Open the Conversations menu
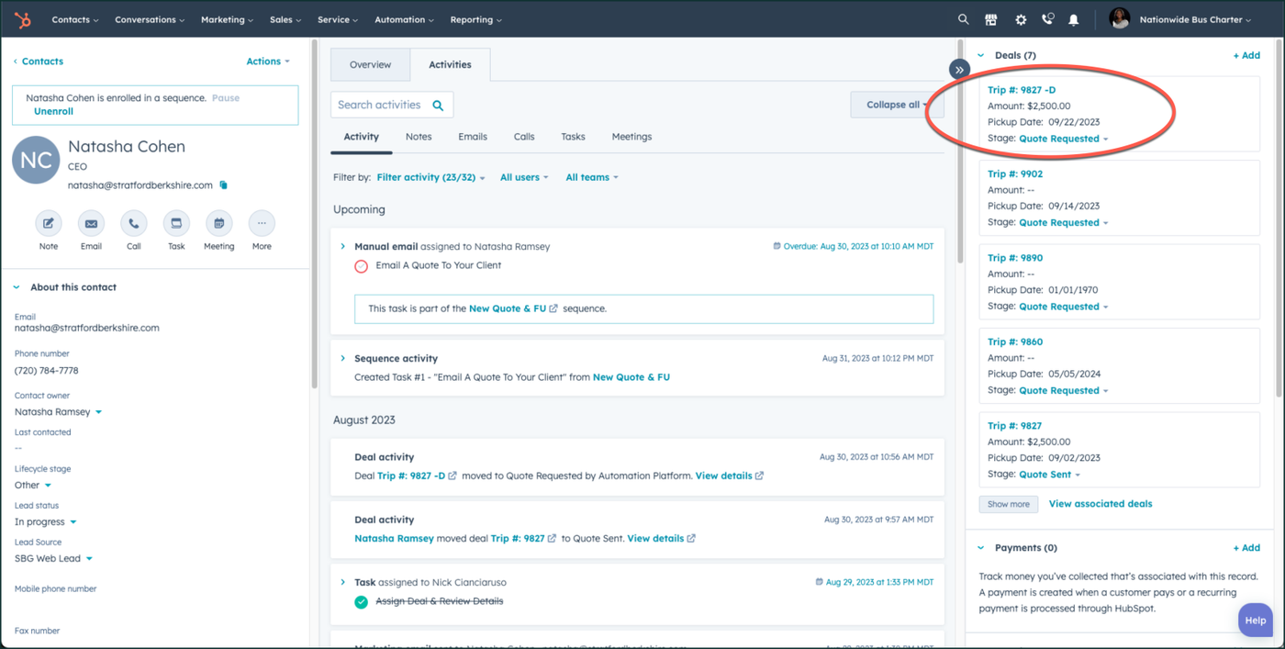1285x649 pixels. 150,19
